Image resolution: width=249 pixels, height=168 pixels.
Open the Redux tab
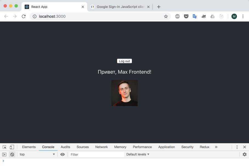point(205,147)
